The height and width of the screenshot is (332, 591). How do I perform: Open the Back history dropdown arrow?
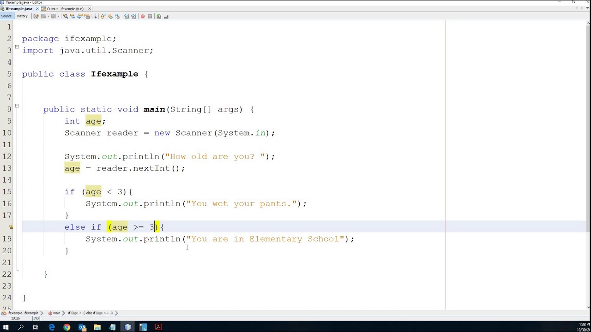[x=48, y=16]
